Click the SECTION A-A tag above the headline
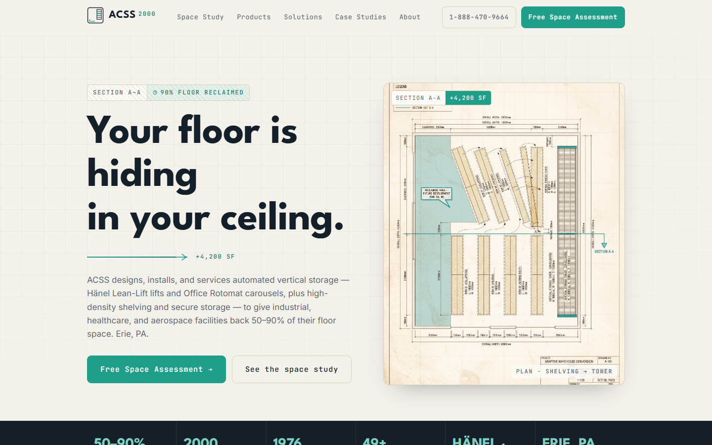Image resolution: width=712 pixels, height=445 pixels. point(117,92)
